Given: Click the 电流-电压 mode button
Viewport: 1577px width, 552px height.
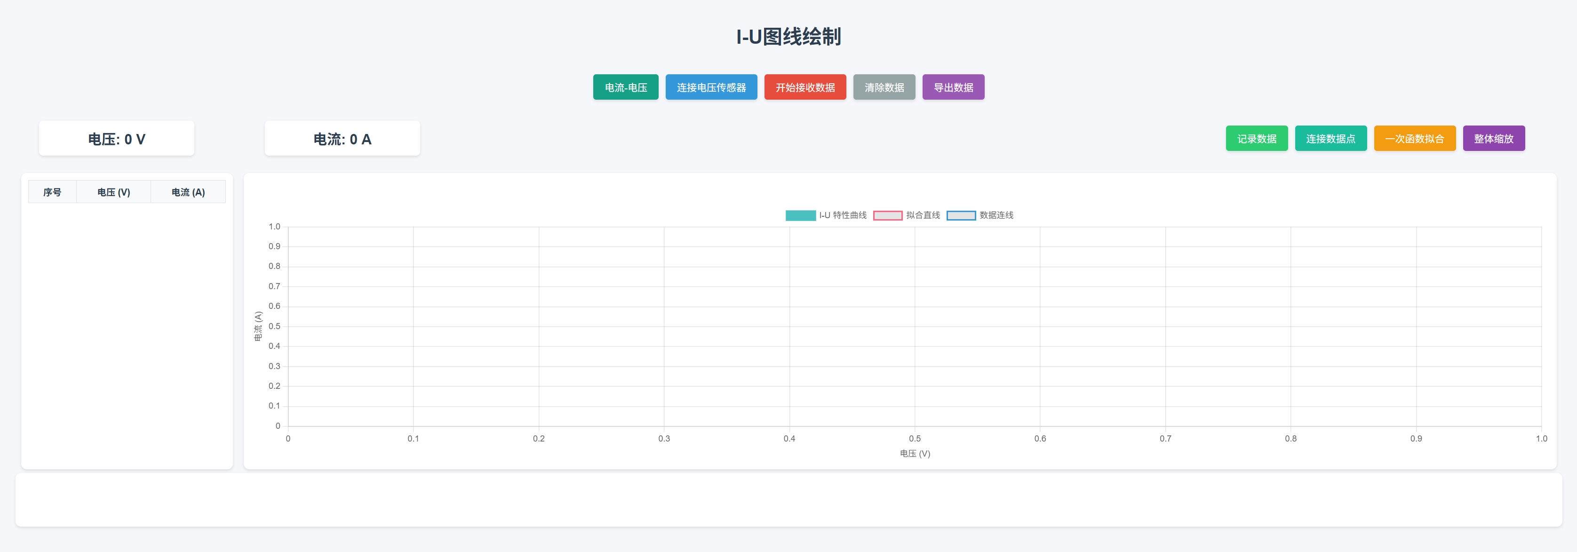Looking at the screenshot, I should 625,87.
